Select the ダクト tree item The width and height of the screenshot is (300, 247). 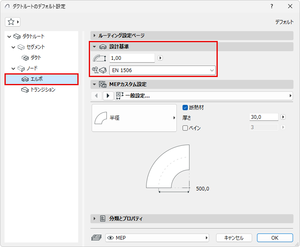[x=36, y=58]
